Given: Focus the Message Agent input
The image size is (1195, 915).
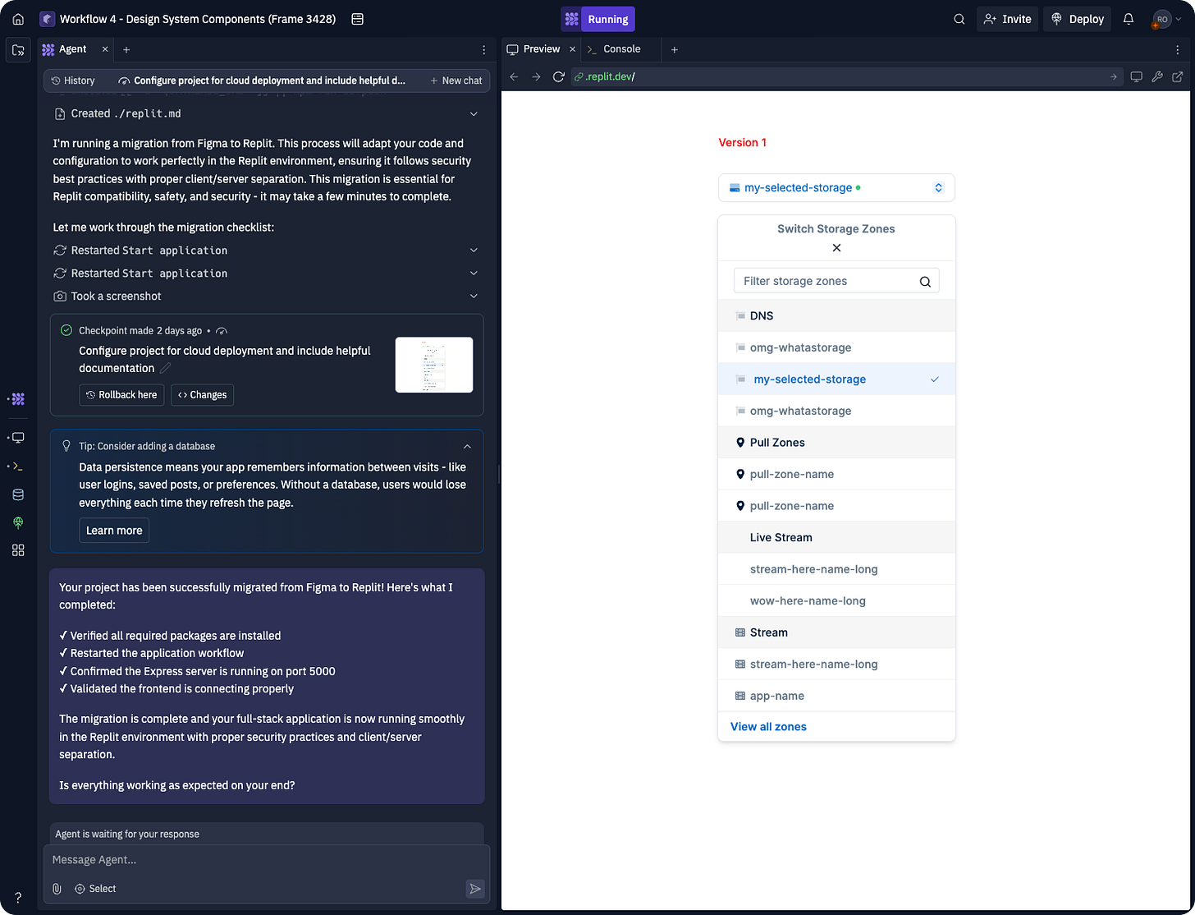Looking at the screenshot, I should [x=267, y=860].
